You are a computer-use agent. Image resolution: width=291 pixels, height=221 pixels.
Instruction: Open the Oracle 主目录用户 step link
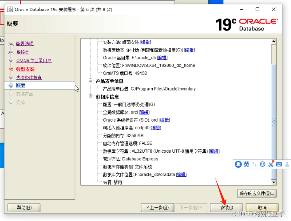click(34, 61)
